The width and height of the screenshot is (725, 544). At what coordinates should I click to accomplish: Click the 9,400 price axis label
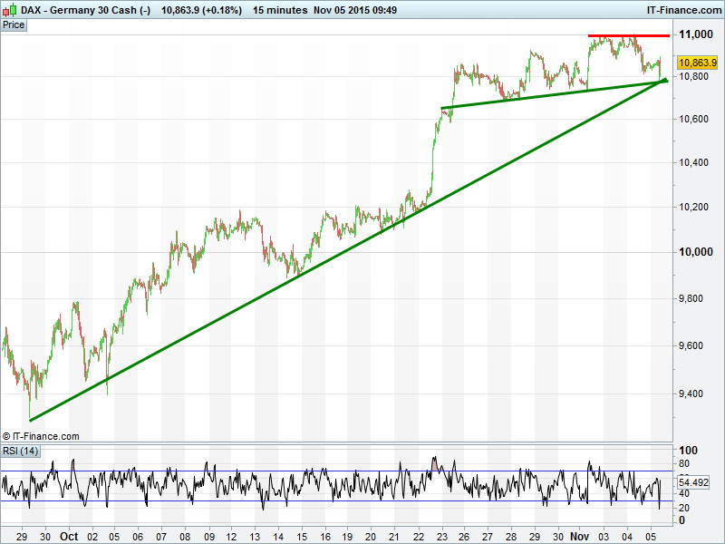696,393
